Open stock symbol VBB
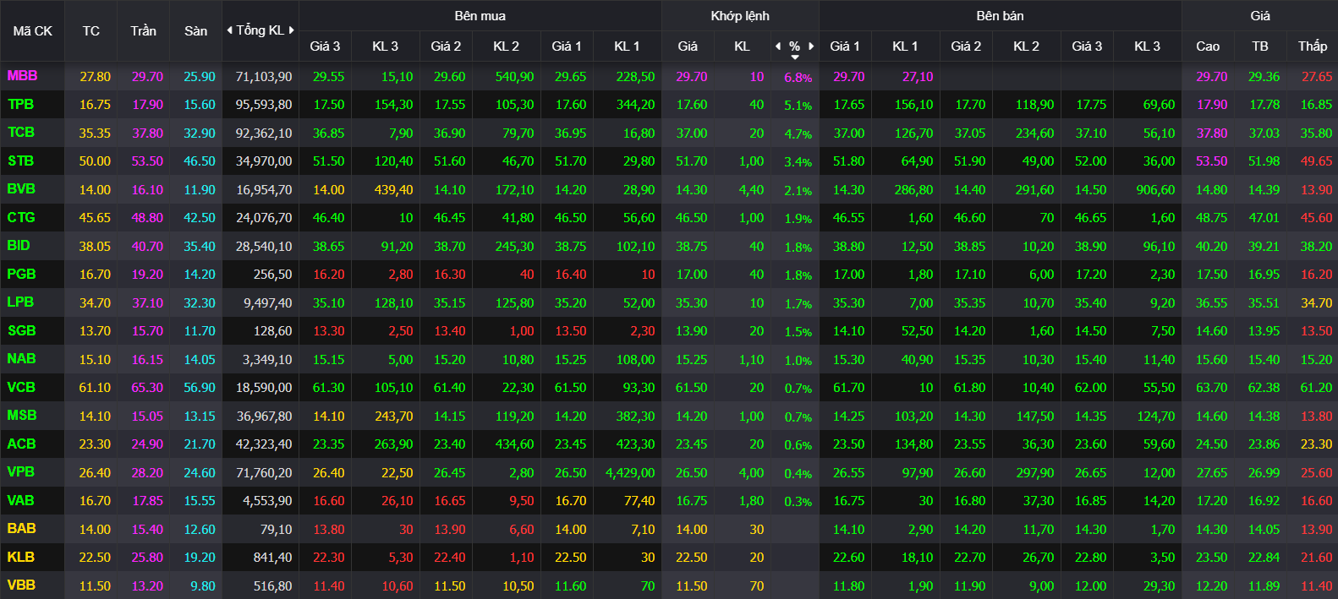1338x599 pixels. click(21, 585)
